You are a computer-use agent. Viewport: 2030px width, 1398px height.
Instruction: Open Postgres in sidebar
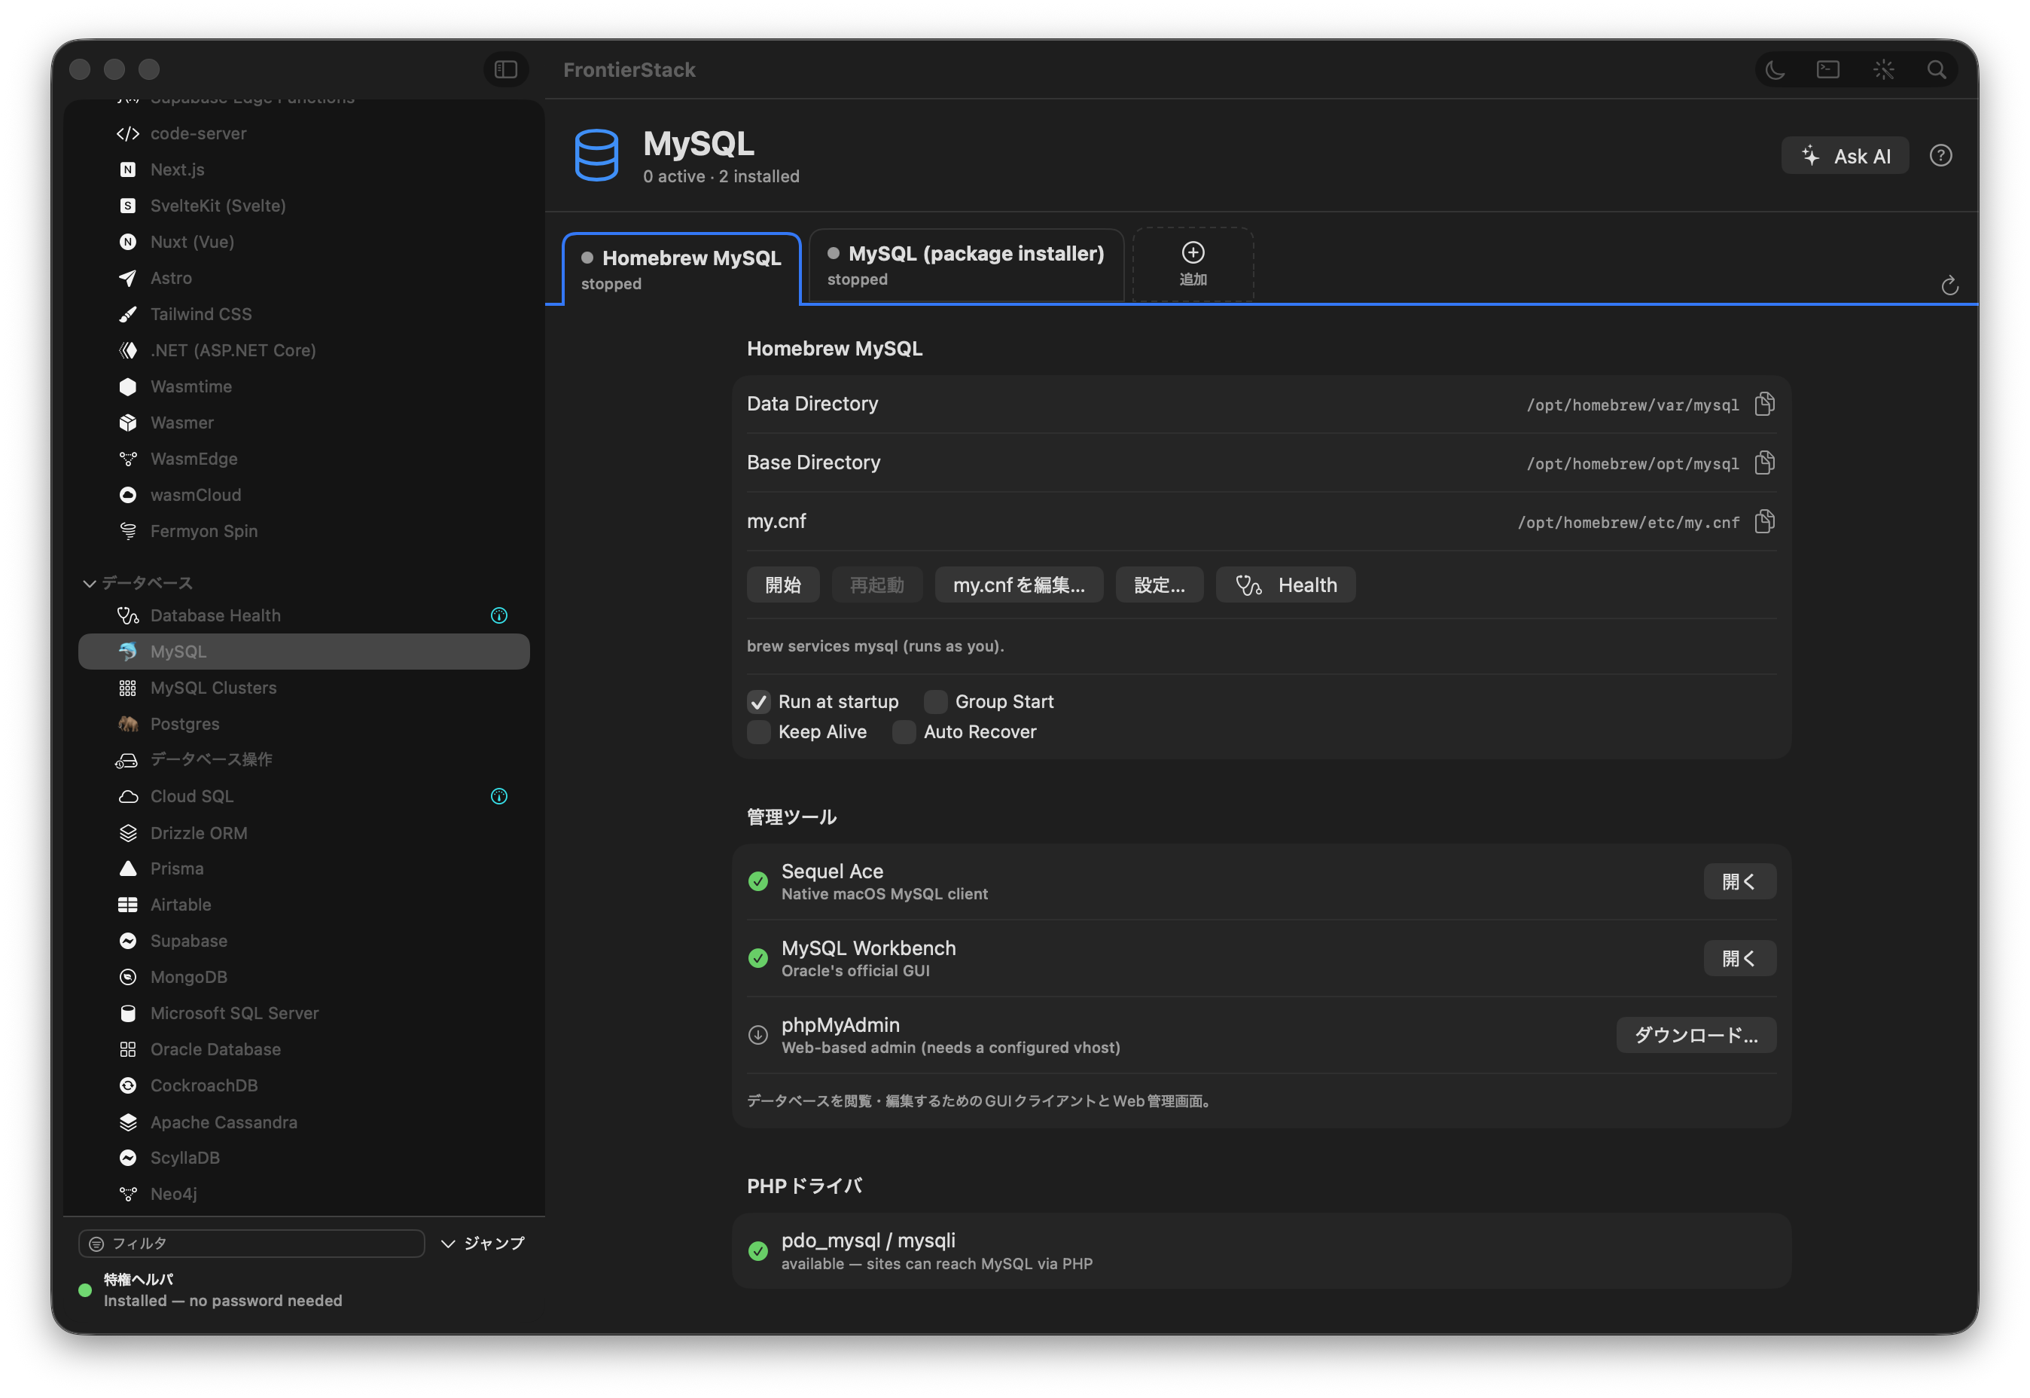(303, 724)
